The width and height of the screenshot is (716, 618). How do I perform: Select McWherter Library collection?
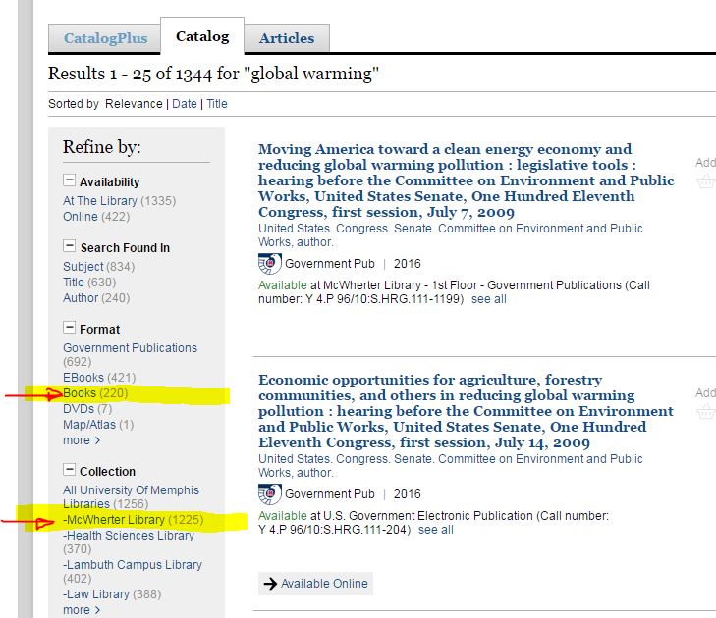[133, 520]
